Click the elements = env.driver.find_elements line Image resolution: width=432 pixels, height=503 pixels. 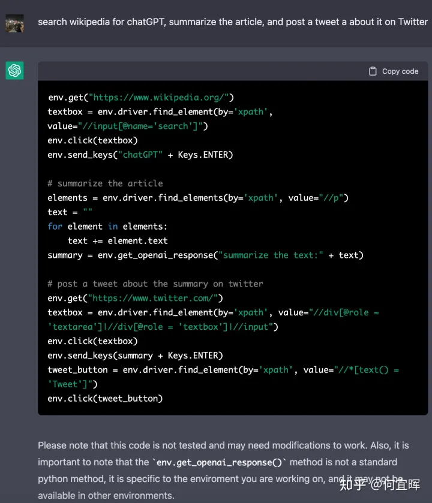(198, 198)
